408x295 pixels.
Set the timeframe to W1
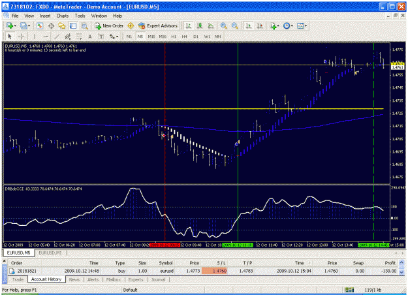[x=207, y=37]
